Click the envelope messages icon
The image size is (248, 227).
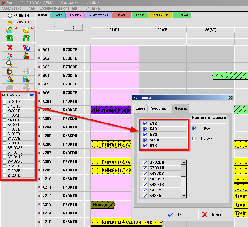click(26, 30)
